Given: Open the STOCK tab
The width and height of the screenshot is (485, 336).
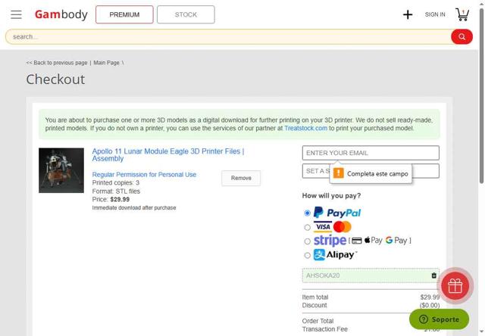Looking at the screenshot, I should 186,14.
